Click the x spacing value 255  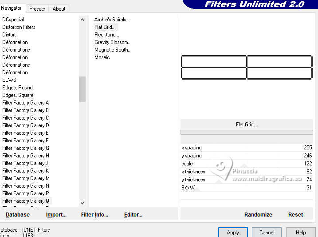pyautogui.click(x=308, y=148)
